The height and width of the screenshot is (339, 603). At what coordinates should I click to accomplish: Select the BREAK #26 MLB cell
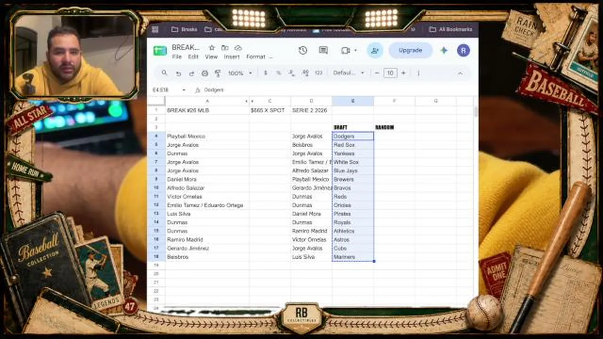(207, 110)
